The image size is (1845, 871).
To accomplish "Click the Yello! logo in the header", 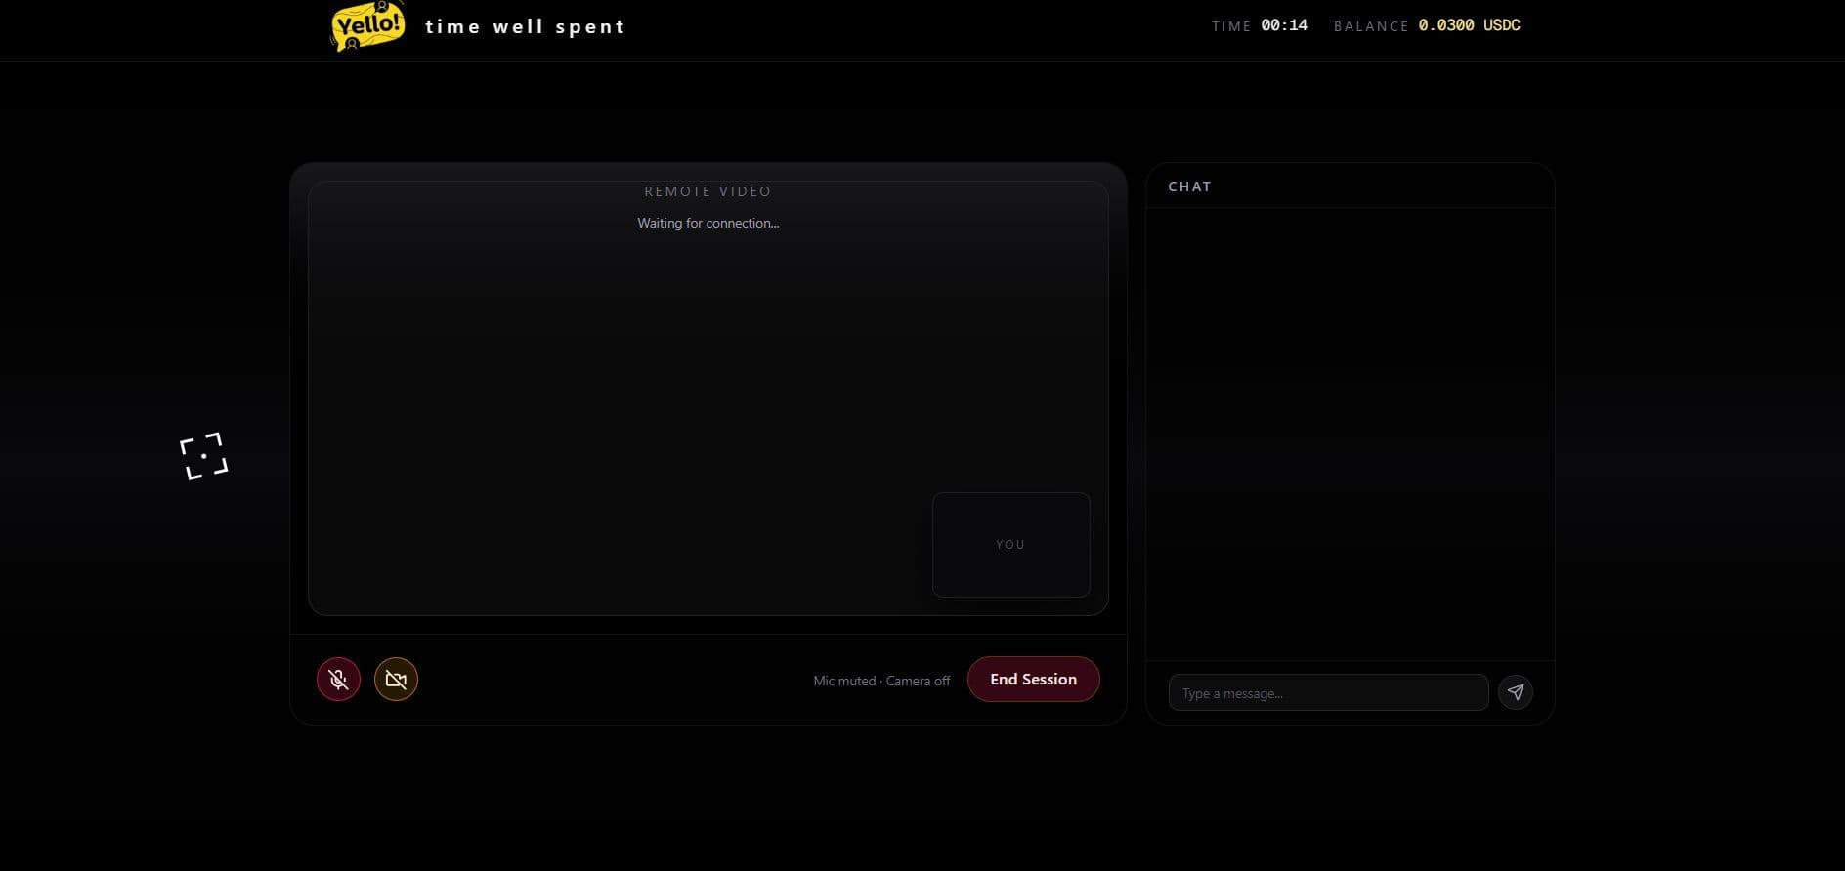I will click(x=367, y=25).
